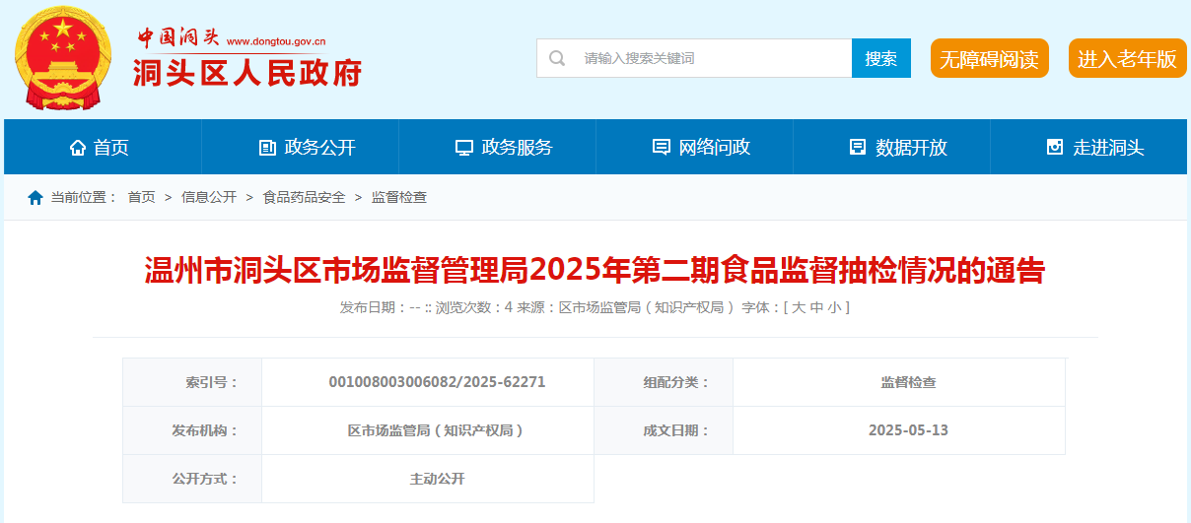Click the chat icon beside 网络问政
The width and height of the screenshot is (1191, 523).
pos(662,148)
